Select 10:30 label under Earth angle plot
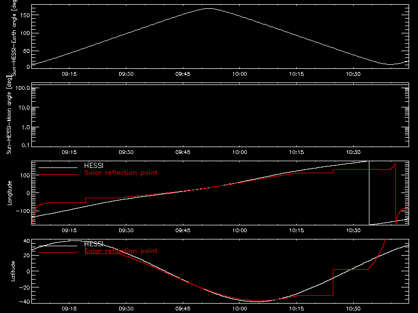Image resolution: width=418 pixels, height=313 pixels. (x=353, y=74)
